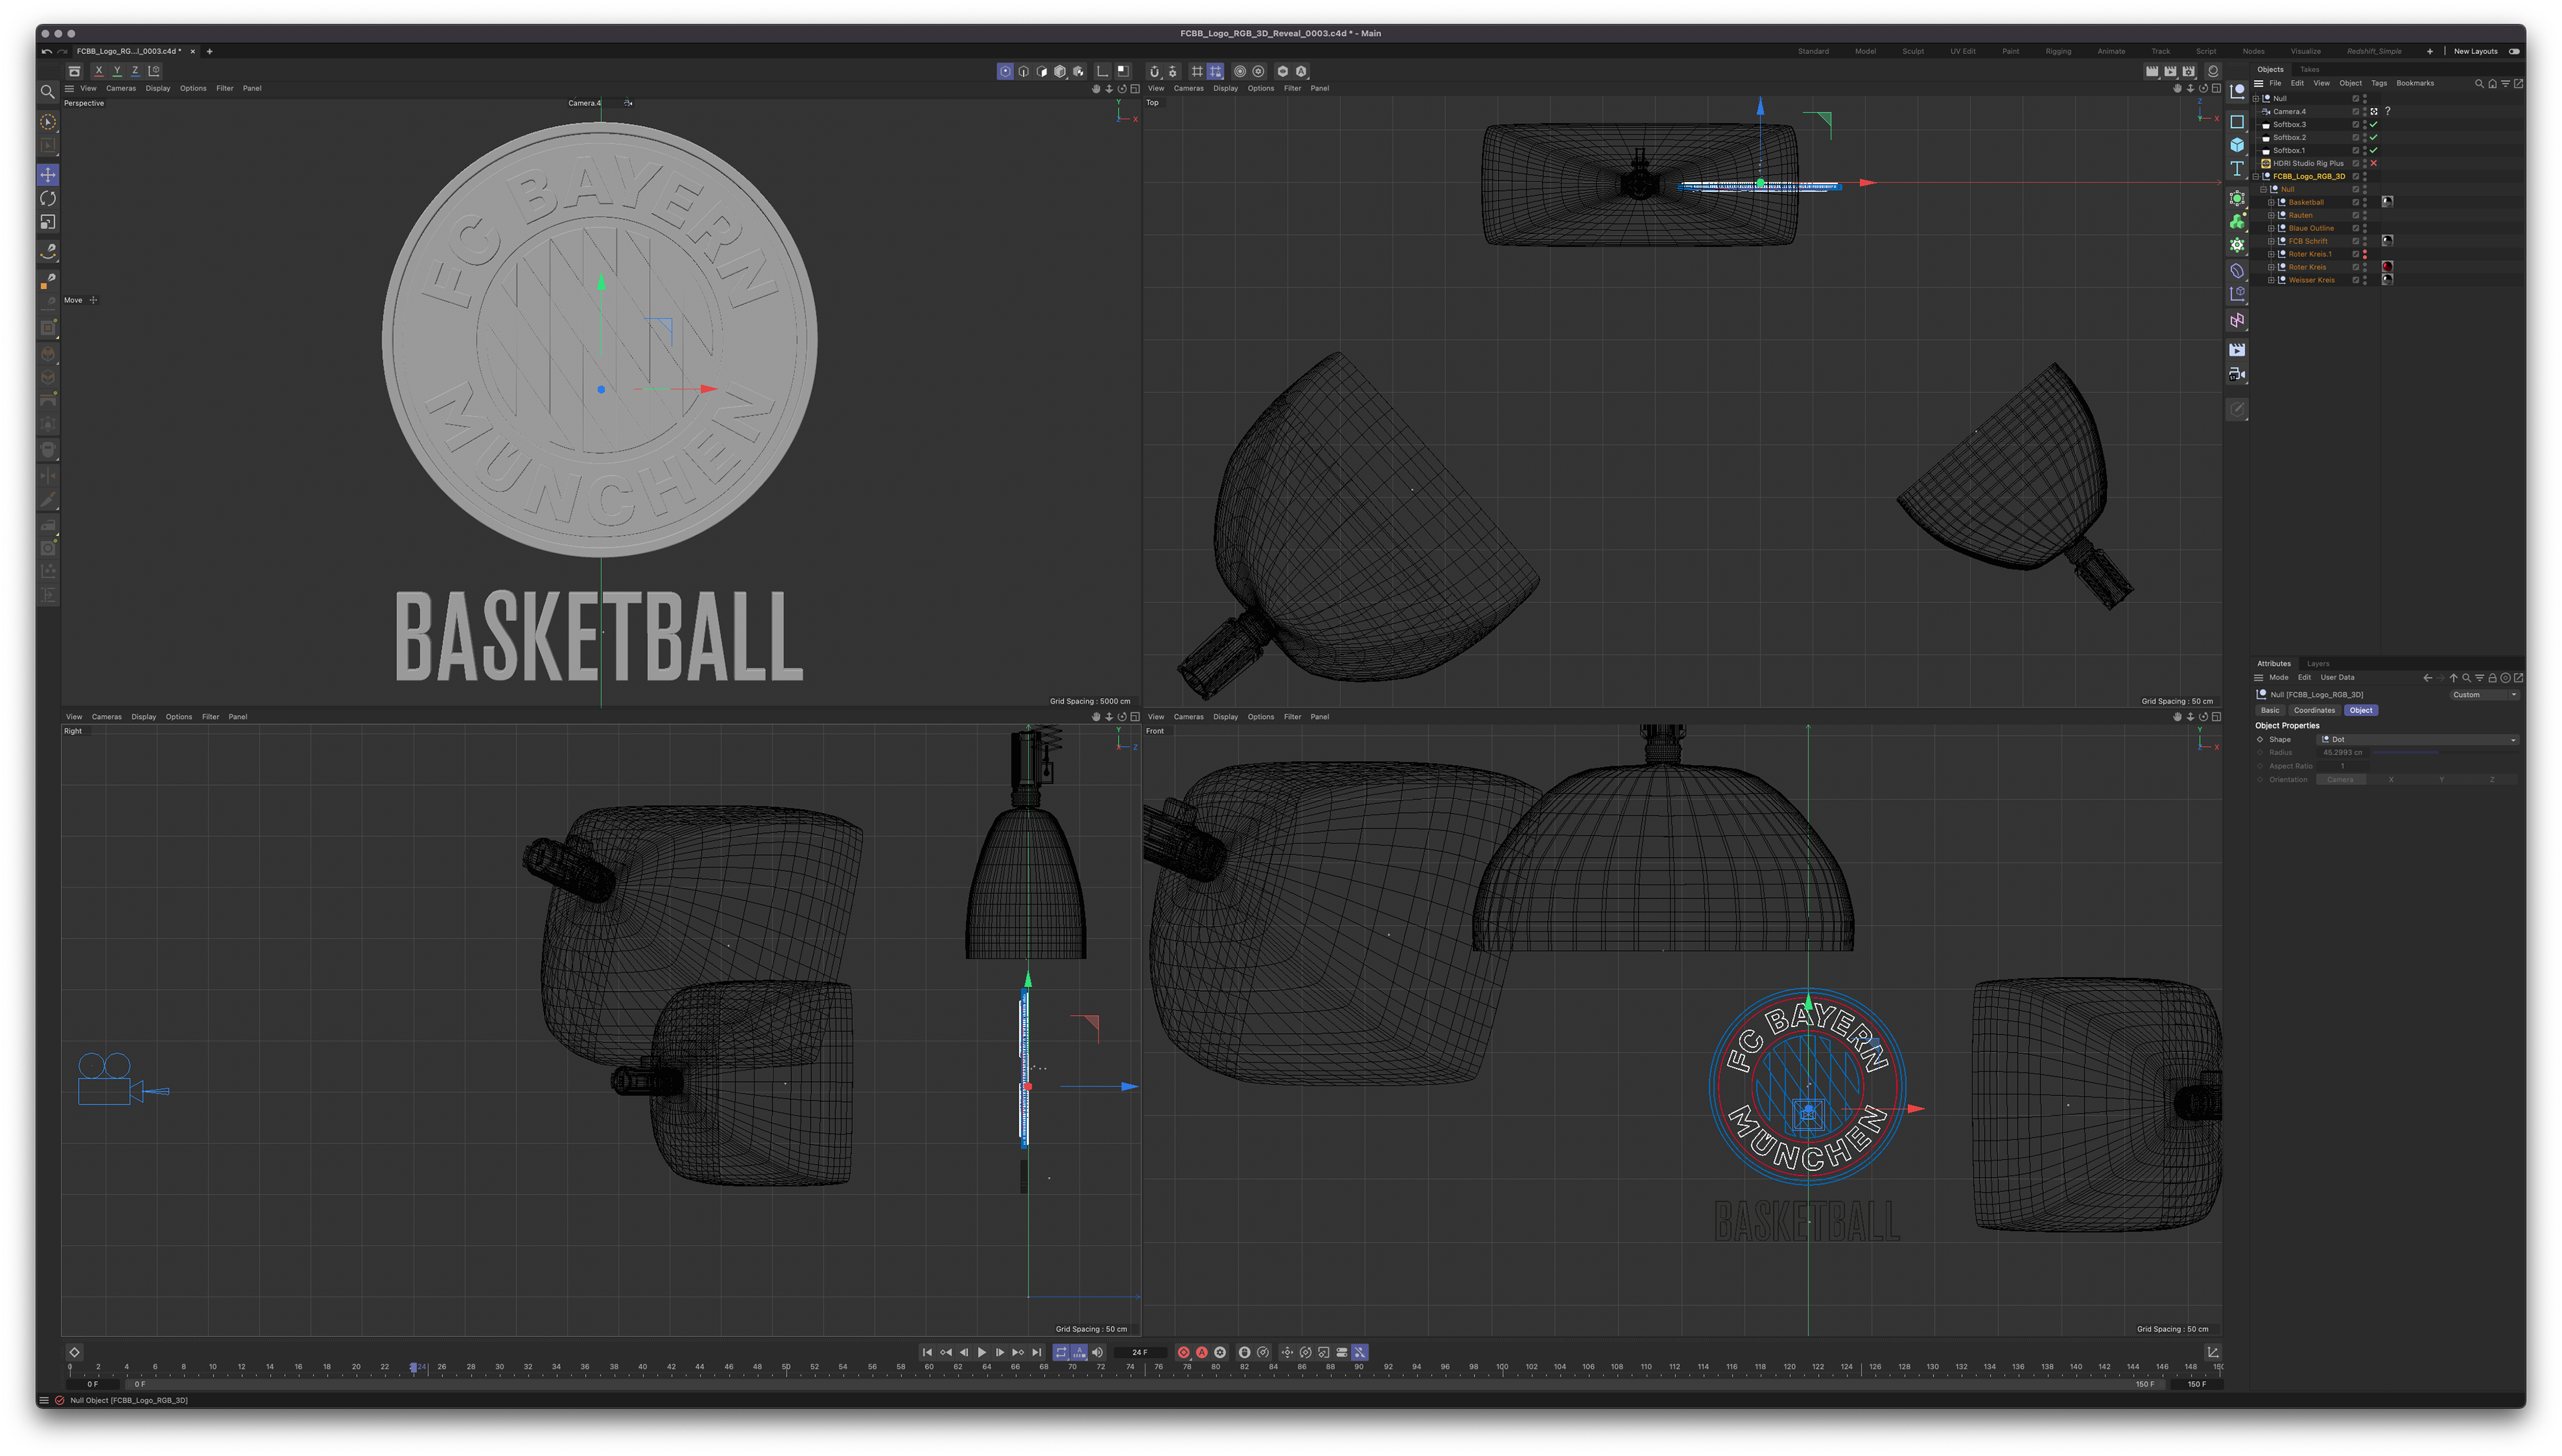2562x1456 pixels.
Task: Open the MoGraph Cloner palette icon
Action: point(2237,198)
